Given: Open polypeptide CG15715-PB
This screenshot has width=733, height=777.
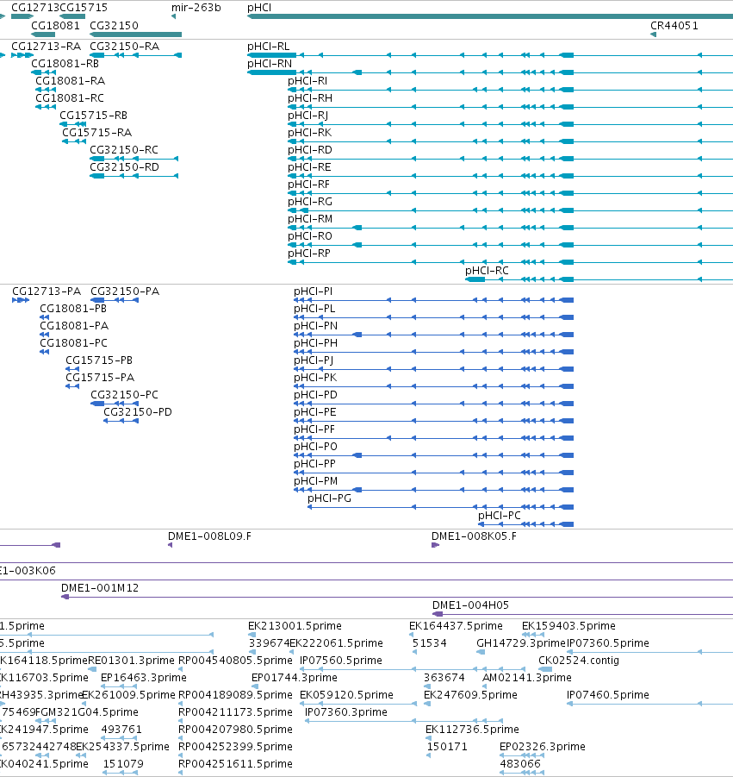Looking at the screenshot, I should click(99, 360).
